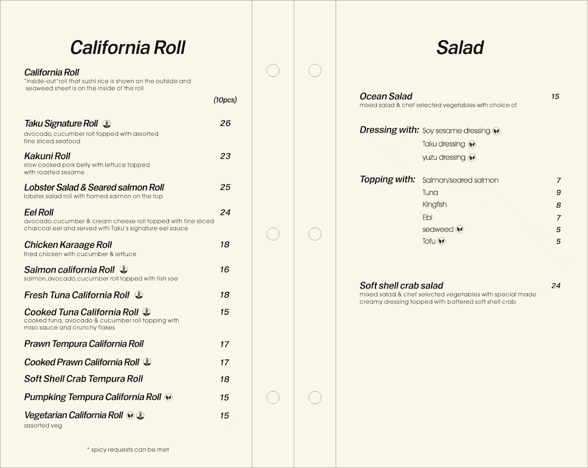Click the leaf icon next to seaweed topping
The image size is (588, 468).
pyautogui.click(x=460, y=229)
